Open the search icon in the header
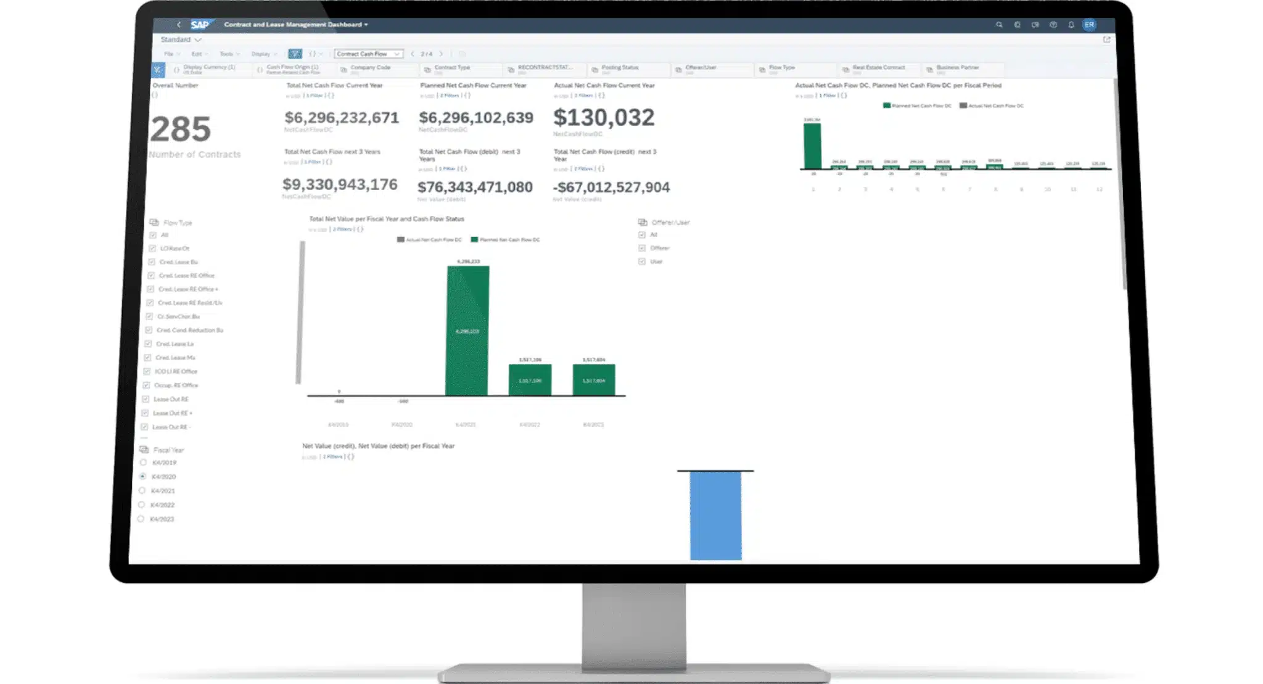 pyautogui.click(x=999, y=25)
